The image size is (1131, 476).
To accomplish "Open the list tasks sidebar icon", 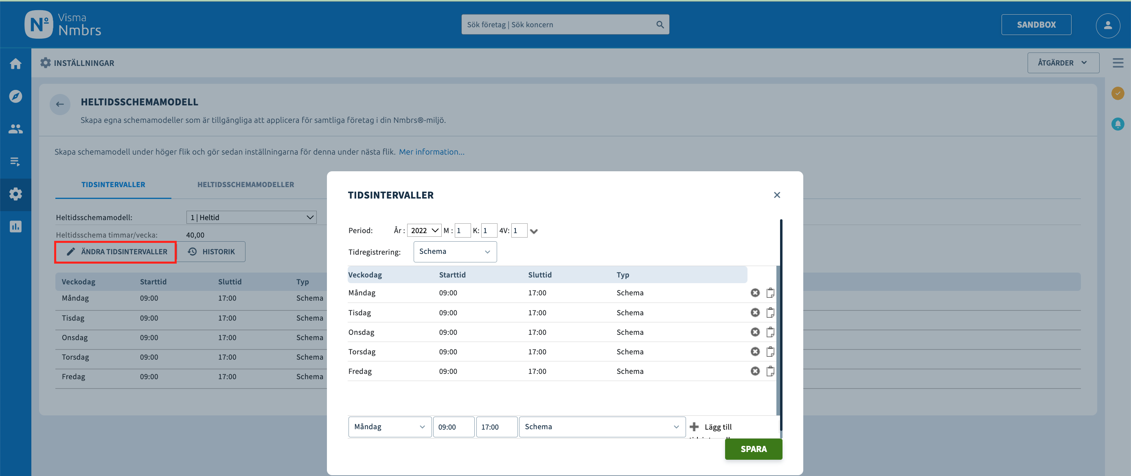I will [x=15, y=162].
